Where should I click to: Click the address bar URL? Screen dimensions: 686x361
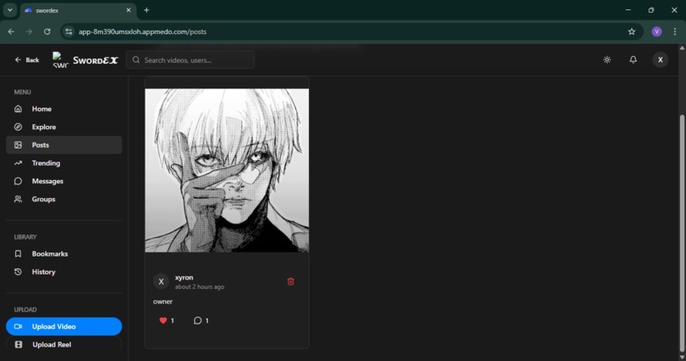[143, 31]
